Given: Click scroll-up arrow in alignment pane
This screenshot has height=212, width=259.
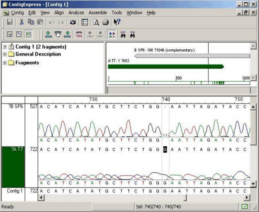Looking at the screenshot, I should 253,107.
